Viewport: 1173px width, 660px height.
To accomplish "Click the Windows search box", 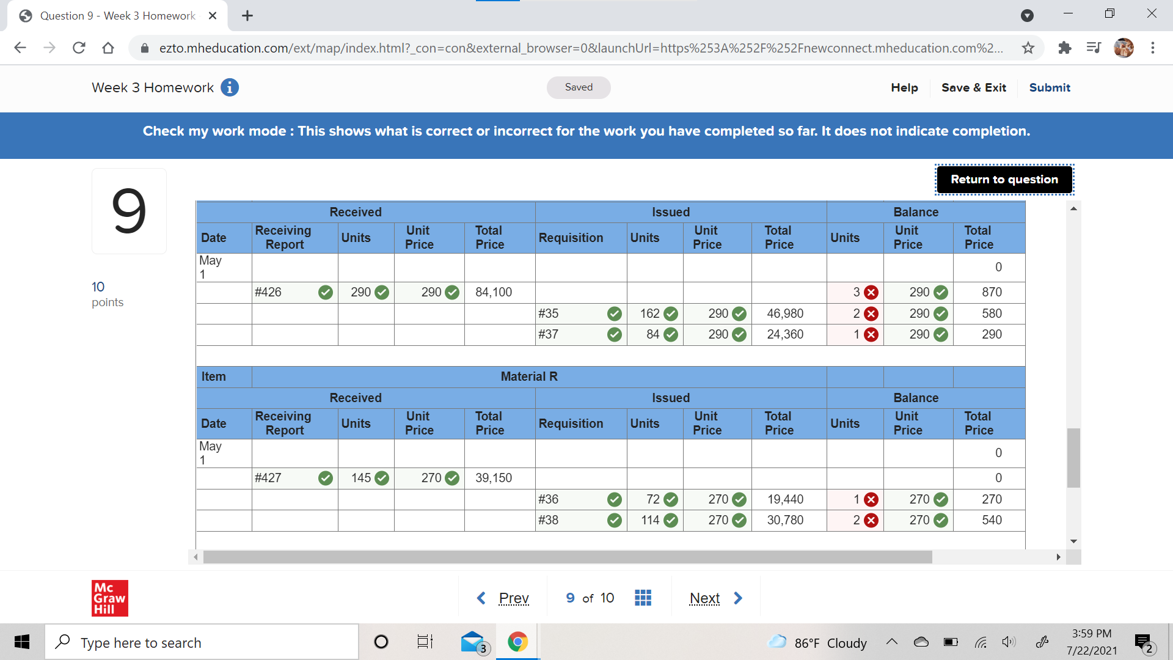I will 202,642.
